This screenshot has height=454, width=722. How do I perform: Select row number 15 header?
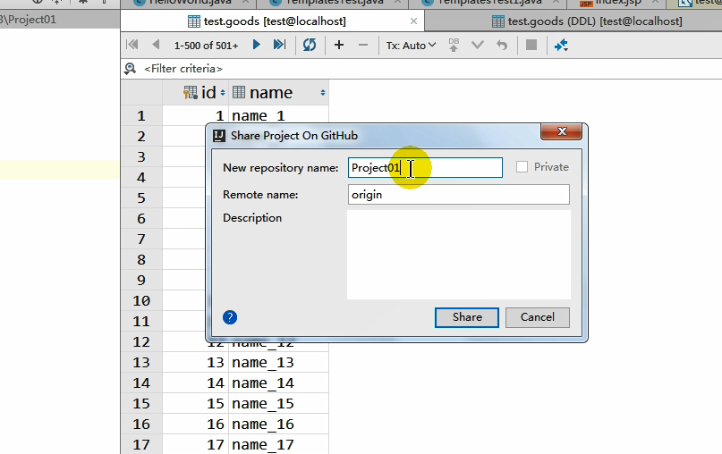[x=141, y=403]
